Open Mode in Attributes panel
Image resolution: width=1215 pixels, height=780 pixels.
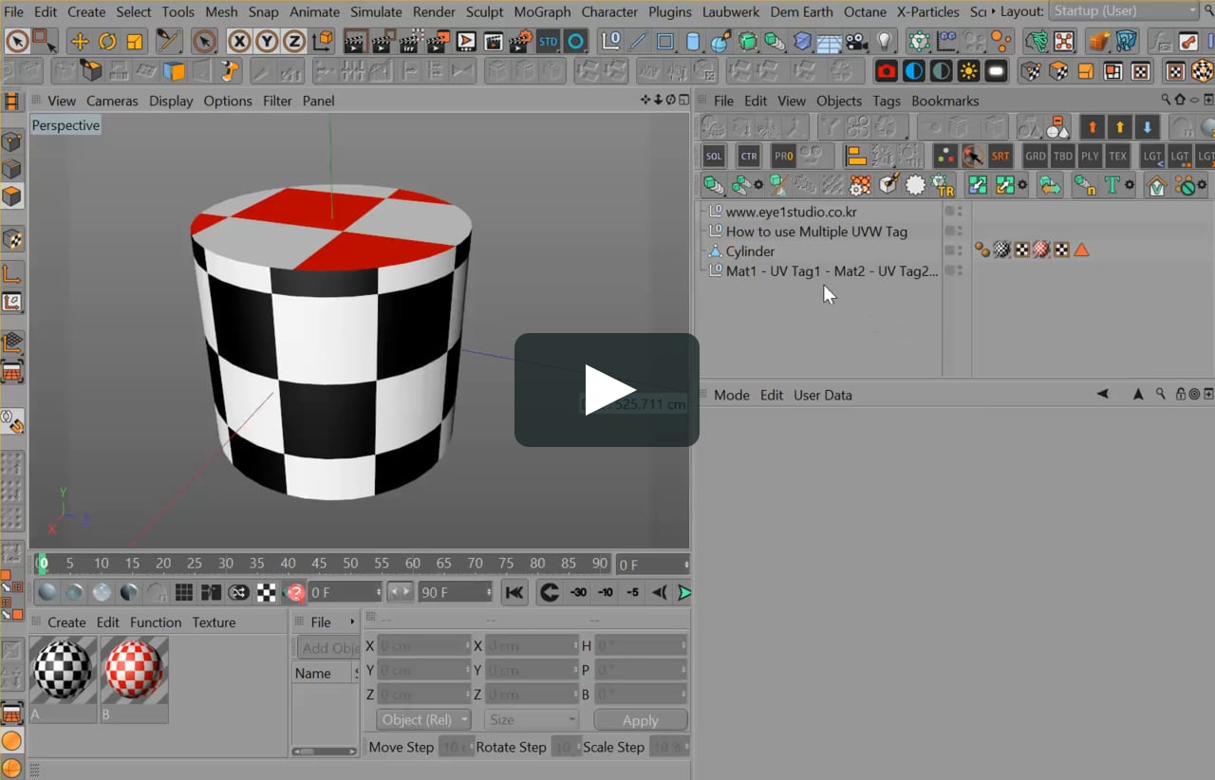(732, 395)
